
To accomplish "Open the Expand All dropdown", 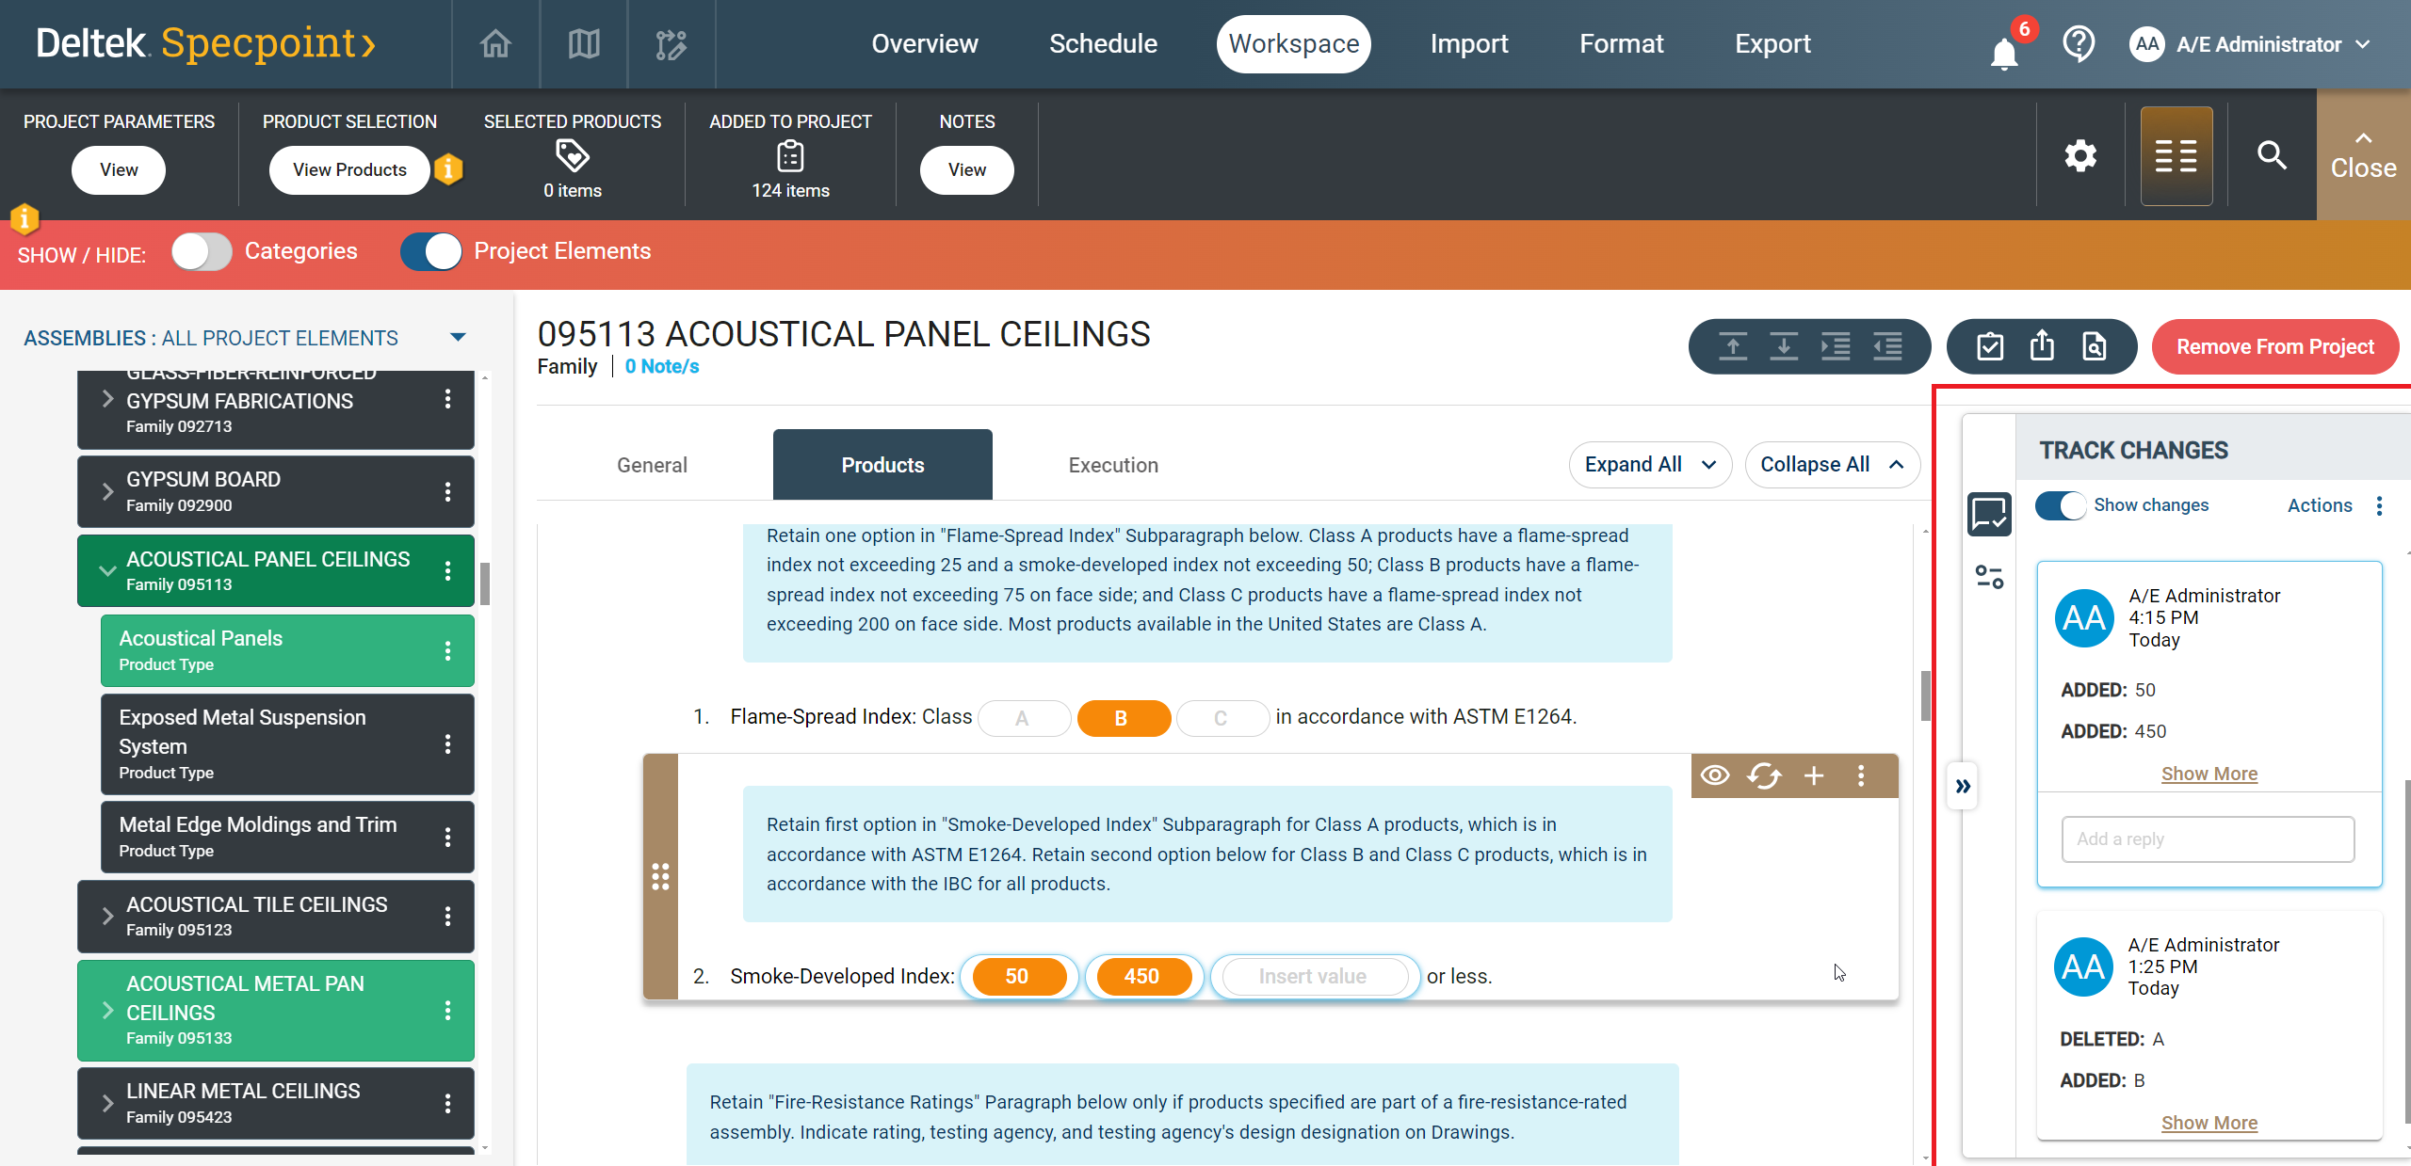I will 1650,465.
